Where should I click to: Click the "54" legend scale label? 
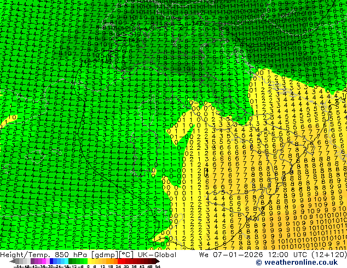pos(158,266)
